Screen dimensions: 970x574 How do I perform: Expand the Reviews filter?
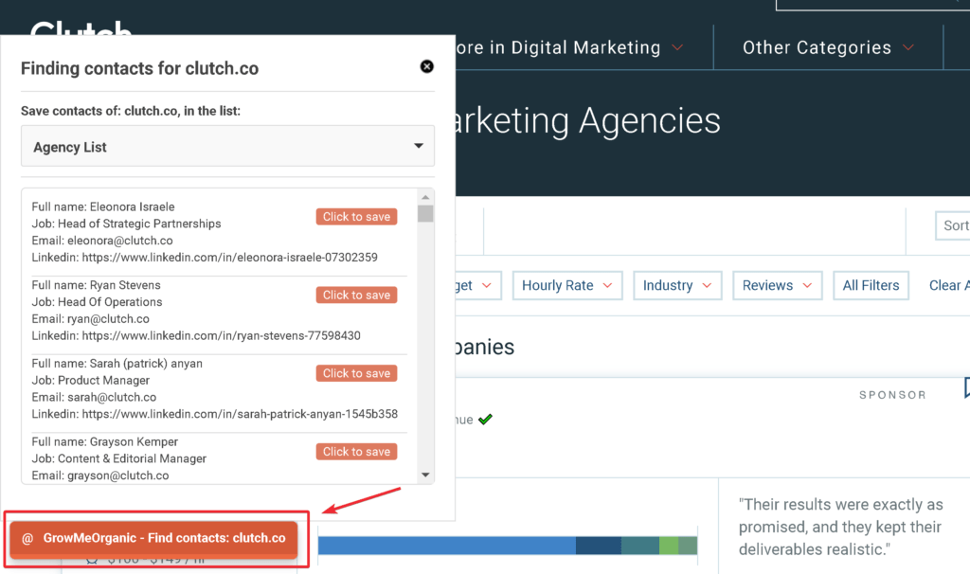click(x=778, y=285)
